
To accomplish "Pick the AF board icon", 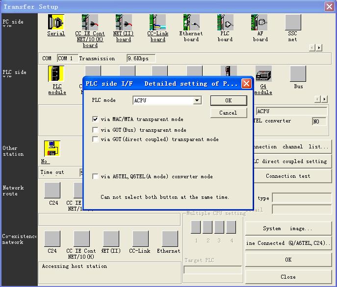I will tap(259, 23).
